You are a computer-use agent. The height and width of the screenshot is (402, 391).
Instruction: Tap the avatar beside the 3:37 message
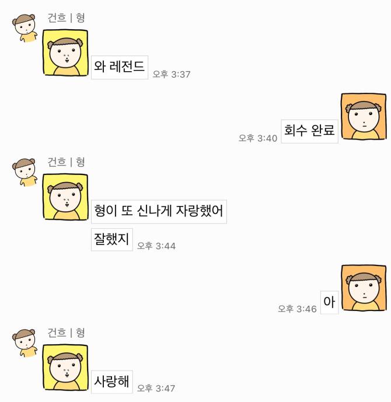coord(25,28)
